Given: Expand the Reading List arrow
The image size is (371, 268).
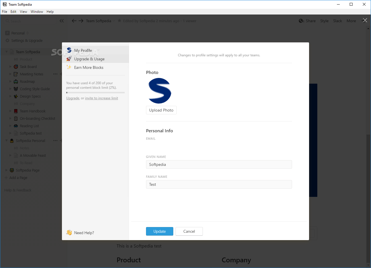Looking at the screenshot, I should [x=11, y=126].
